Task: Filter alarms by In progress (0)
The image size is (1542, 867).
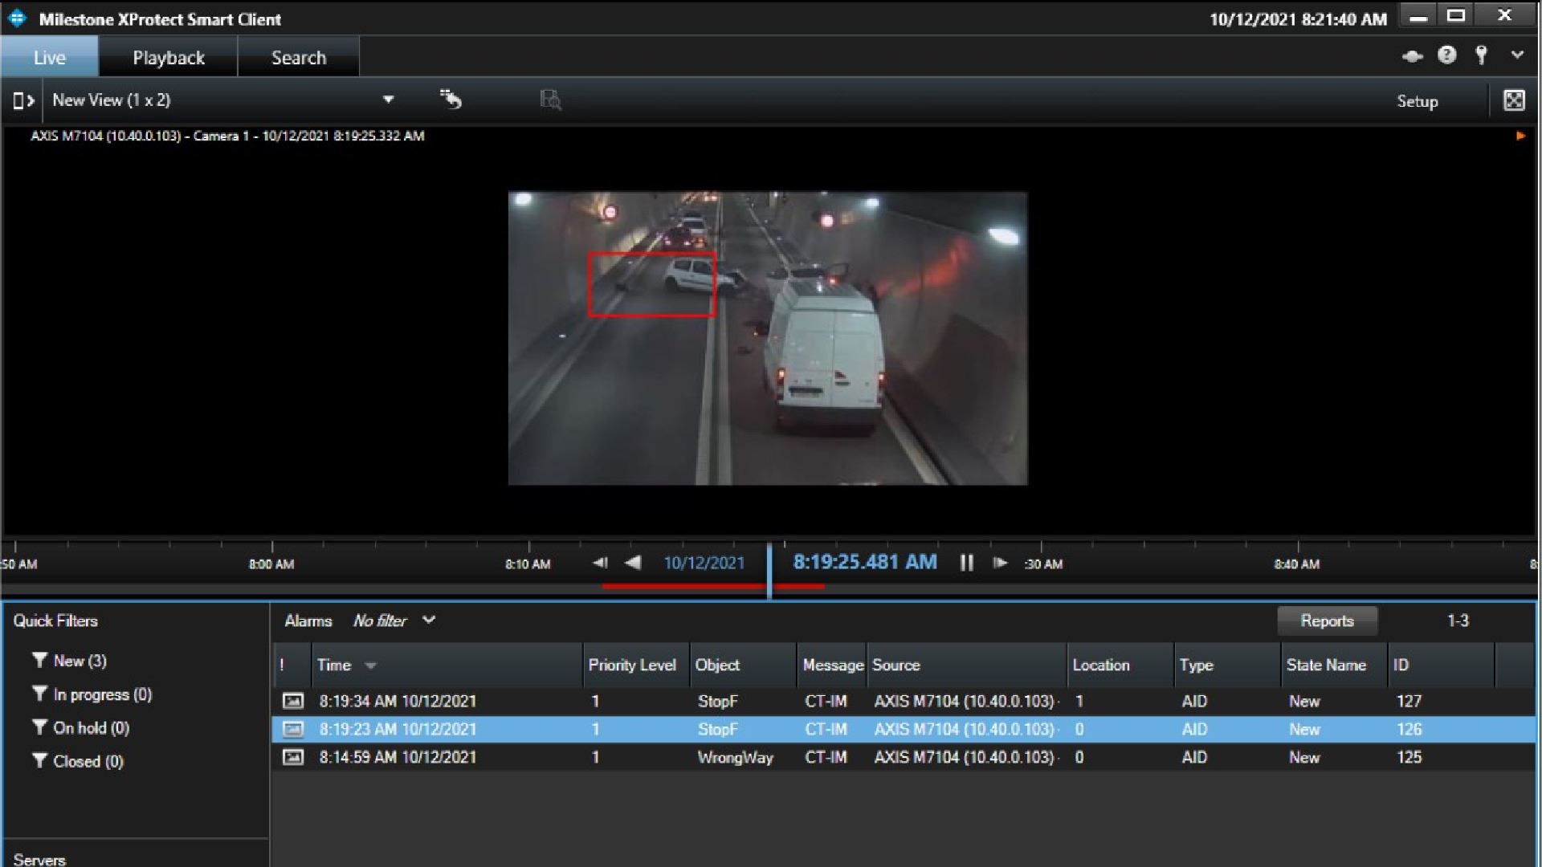Action: (x=92, y=694)
